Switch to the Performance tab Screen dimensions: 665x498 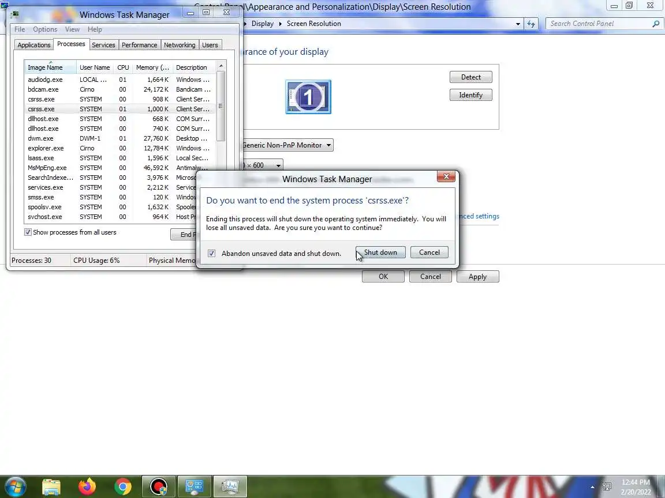tap(140, 45)
